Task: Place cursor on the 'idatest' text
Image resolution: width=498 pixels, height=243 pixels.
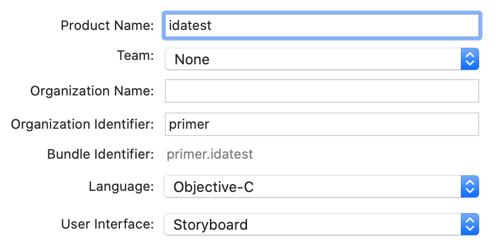Action: 190,26
